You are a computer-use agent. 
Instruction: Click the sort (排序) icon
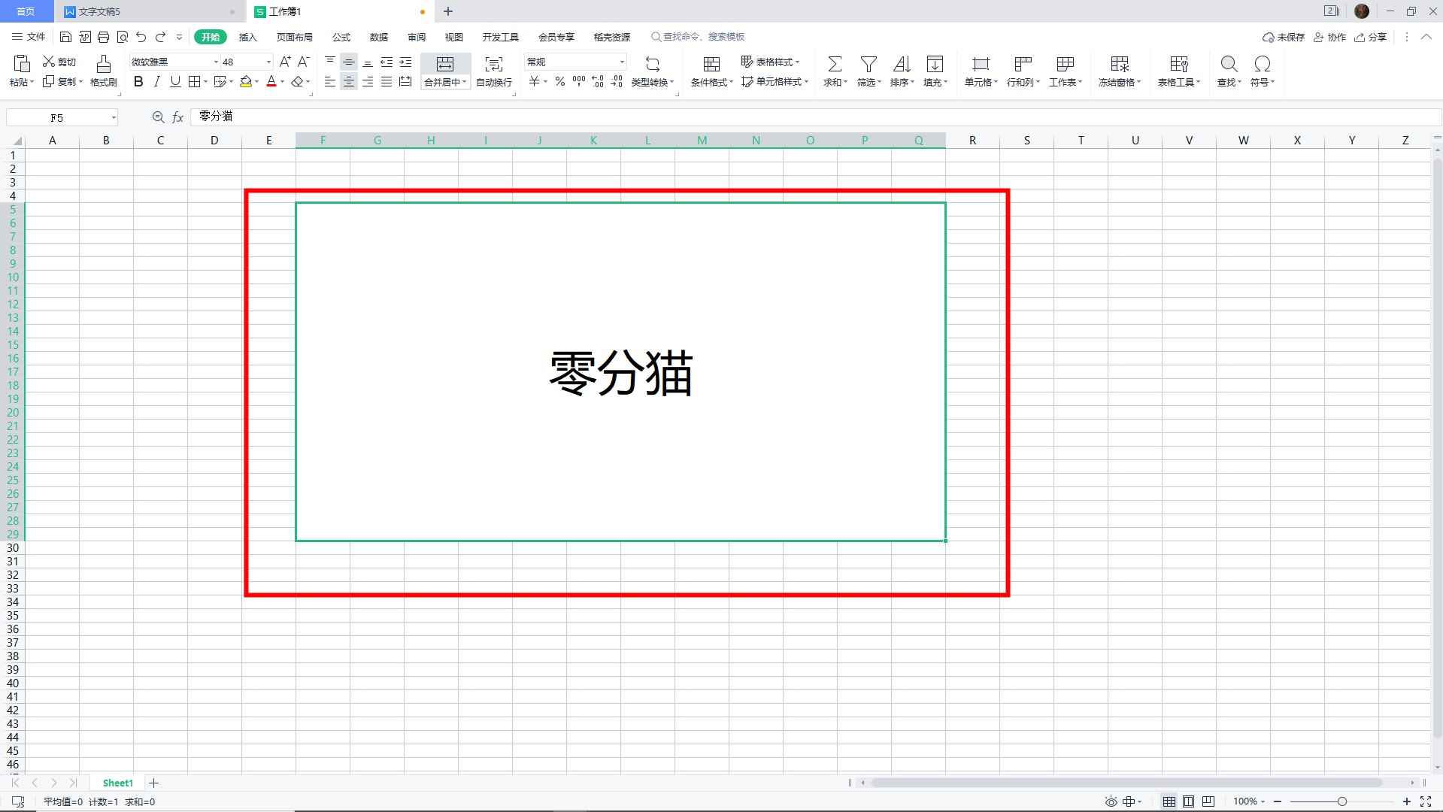click(900, 64)
